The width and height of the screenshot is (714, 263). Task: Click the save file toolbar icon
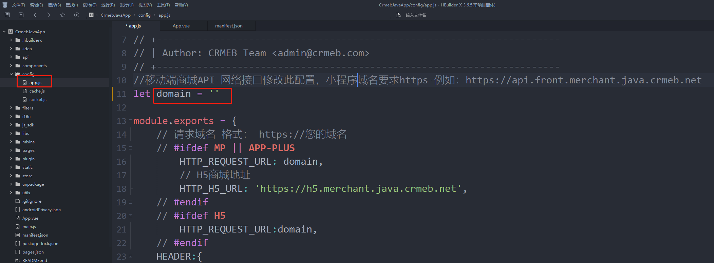point(21,15)
